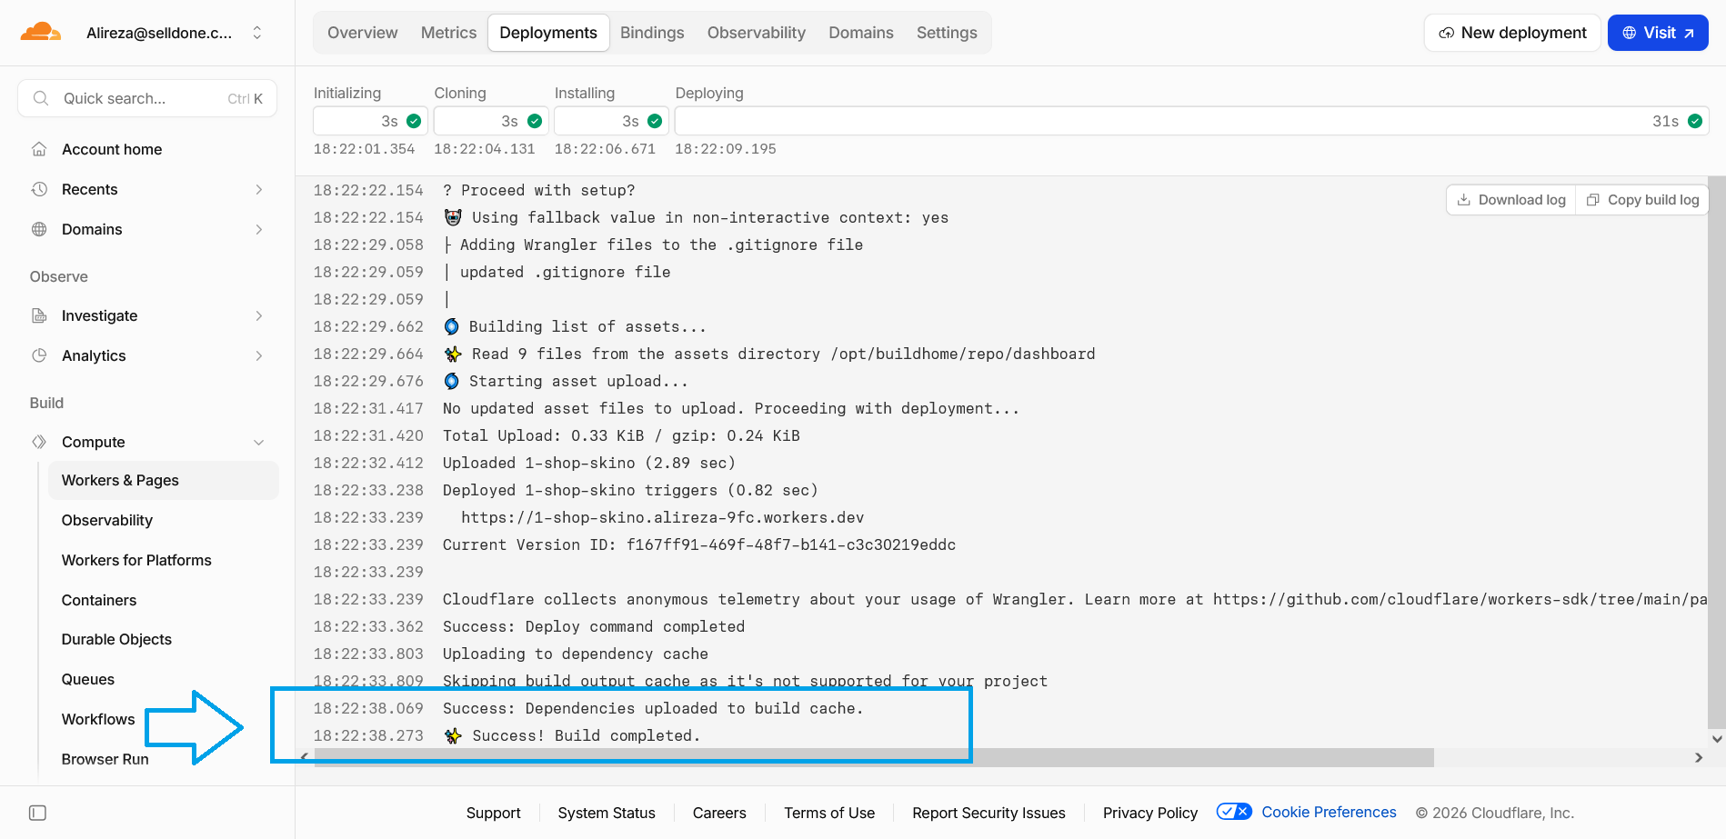Open Durable Objects

pos(116,639)
